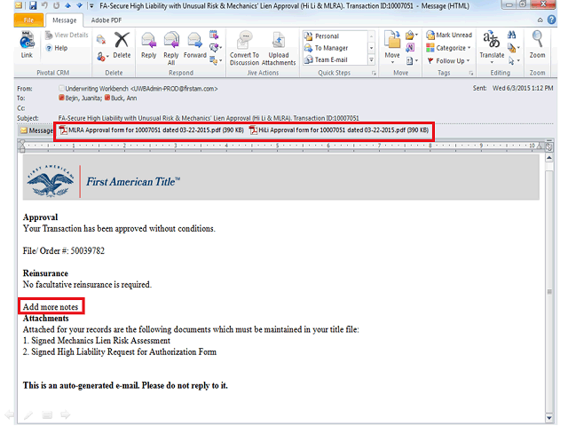This screenshot has height=426, width=568.
Task: Send the message to OneNote
Action: (x=410, y=47)
